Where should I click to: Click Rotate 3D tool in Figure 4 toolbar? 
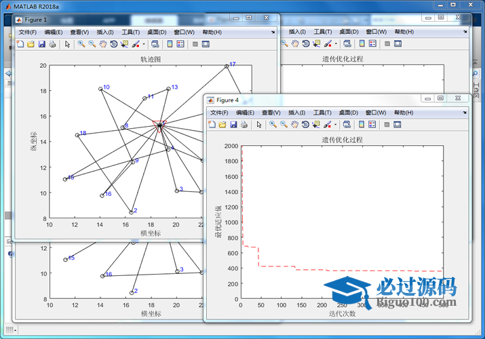pyautogui.click(x=305, y=125)
